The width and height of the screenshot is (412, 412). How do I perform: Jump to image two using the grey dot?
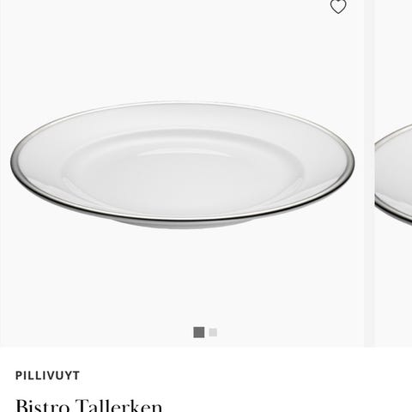pos(213,332)
